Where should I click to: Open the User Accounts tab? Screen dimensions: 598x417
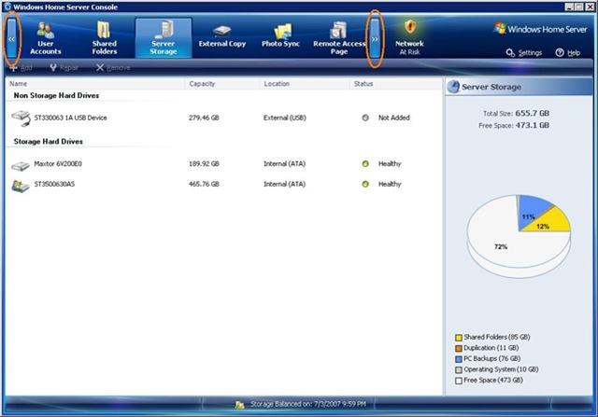[x=46, y=38]
